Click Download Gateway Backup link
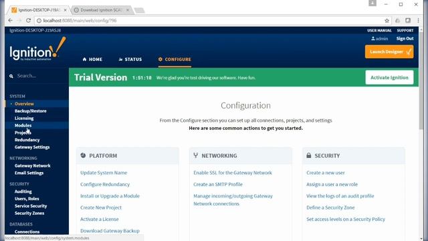 tap(110, 231)
